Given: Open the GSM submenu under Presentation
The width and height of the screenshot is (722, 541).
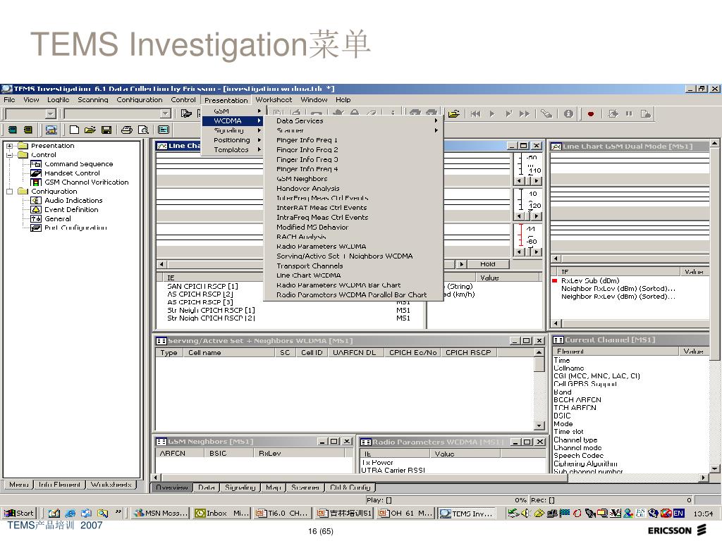Looking at the screenshot, I should coord(233,111).
